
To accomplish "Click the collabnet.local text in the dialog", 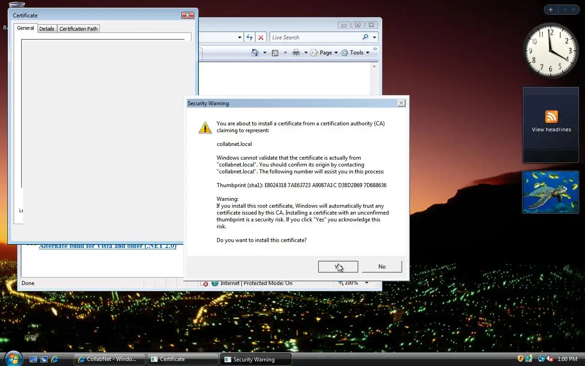I will (234, 144).
